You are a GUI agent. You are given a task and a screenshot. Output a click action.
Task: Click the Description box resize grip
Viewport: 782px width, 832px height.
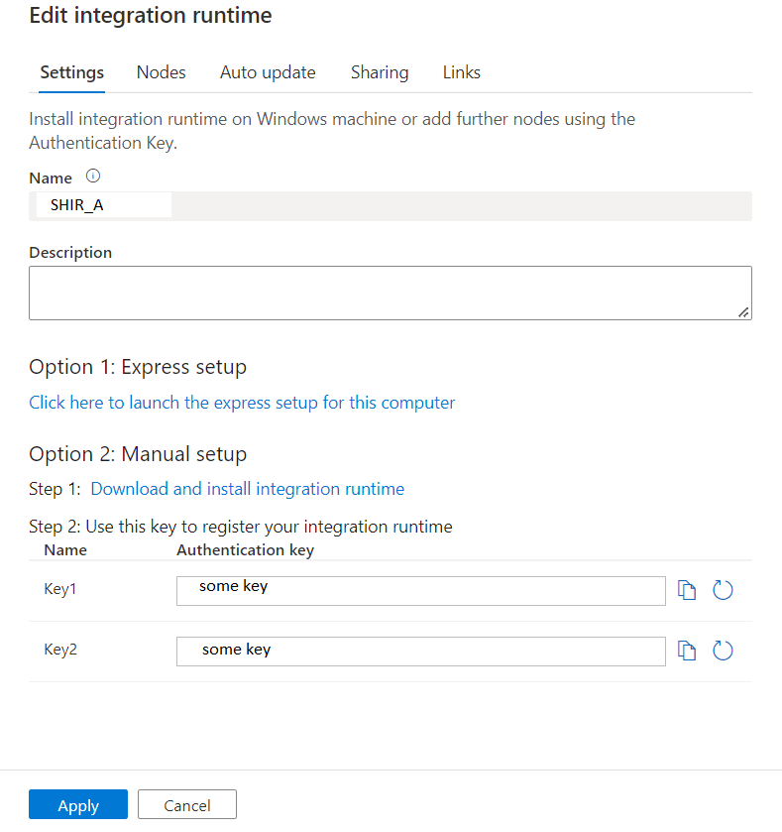[743, 310]
